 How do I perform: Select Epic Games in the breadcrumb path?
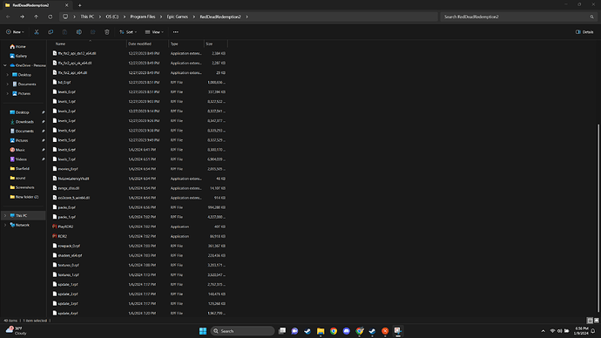click(178, 17)
